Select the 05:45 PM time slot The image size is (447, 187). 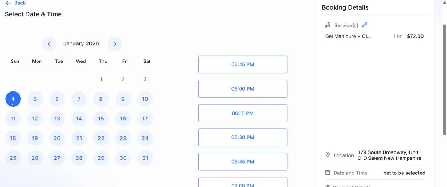(x=242, y=64)
